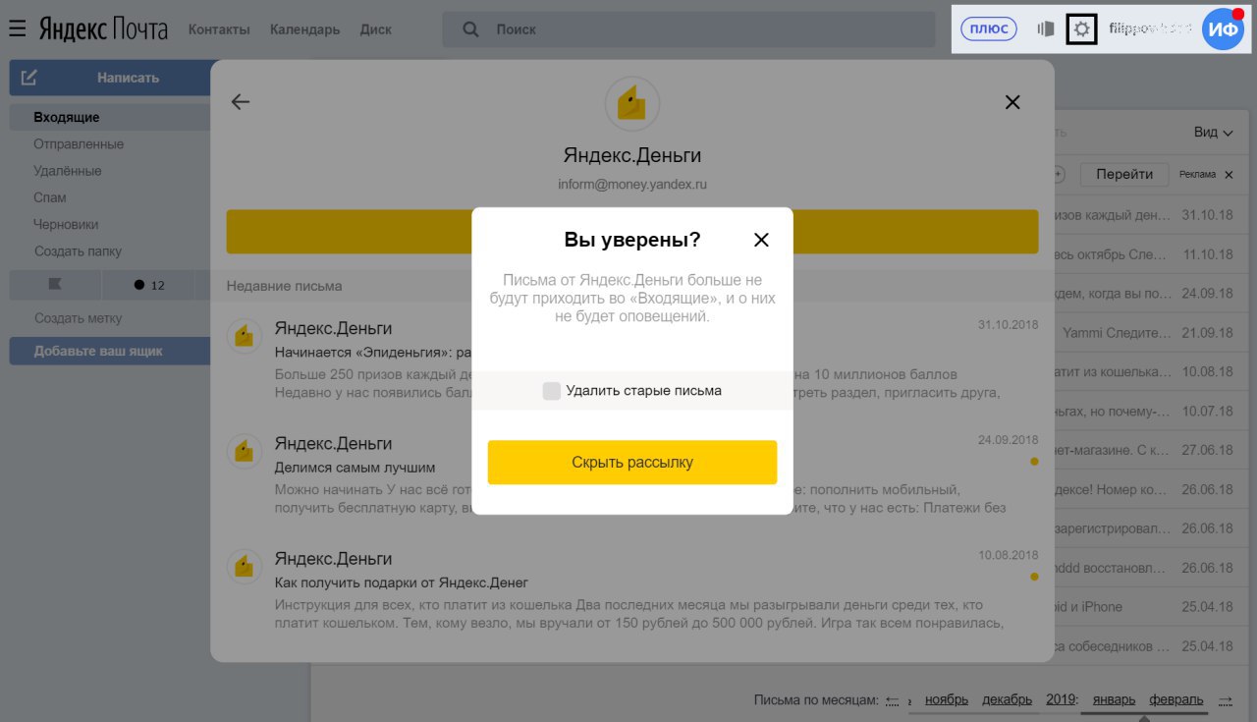Image resolution: width=1257 pixels, height=722 pixels.
Task: Open the hamburger menu beside the Яндекс logo
Action: [17, 29]
